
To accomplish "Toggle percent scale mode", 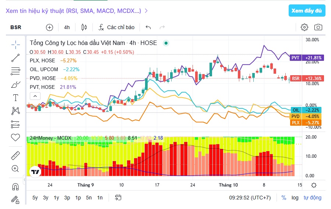I will [284, 198].
